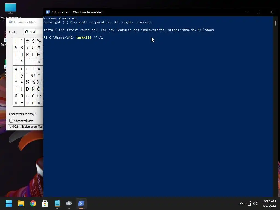Image resolution: width=280 pixels, height=210 pixels.
Task: Click the https://aka.ms/PSWindows URL text
Action: click(x=191, y=30)
